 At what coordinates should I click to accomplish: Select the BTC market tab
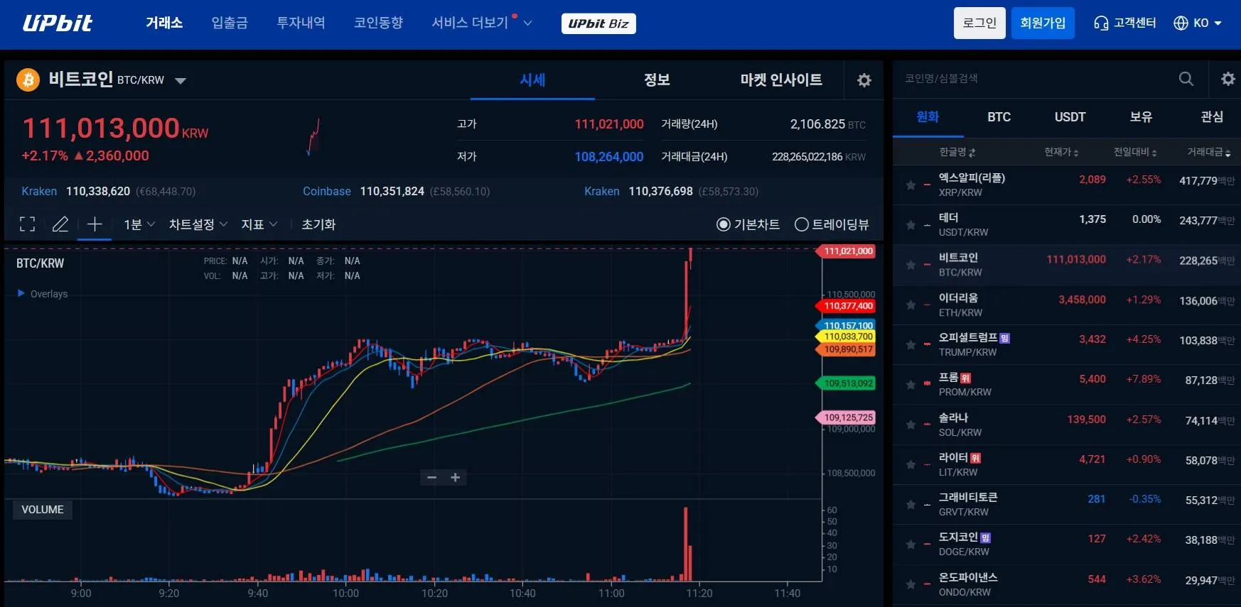click(999, 117)
